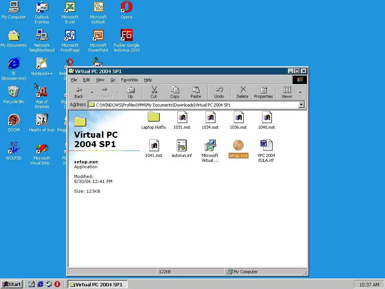The width and height of the screenshot is (385, 289).
Task: Click the Undo toolbar button
Action: coord(219,93)
